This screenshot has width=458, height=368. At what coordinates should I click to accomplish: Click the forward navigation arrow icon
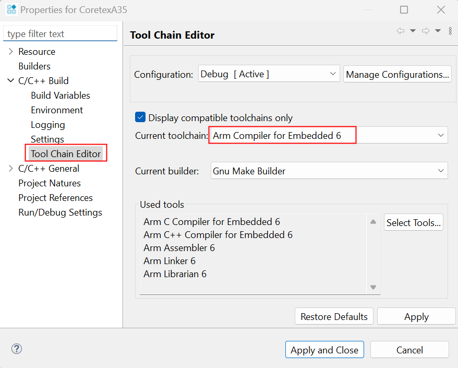[426, 31]
